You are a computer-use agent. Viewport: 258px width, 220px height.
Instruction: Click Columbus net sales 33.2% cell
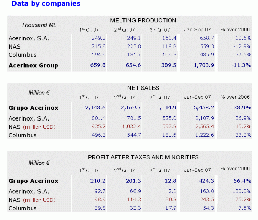(243, 135)
